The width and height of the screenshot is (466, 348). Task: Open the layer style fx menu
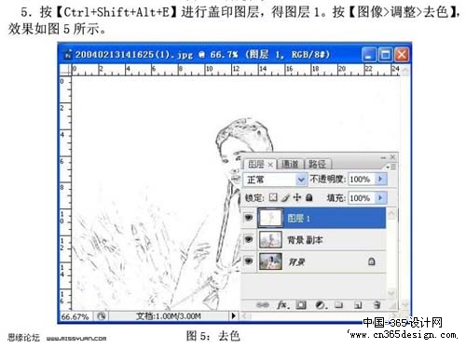point(283,305)
